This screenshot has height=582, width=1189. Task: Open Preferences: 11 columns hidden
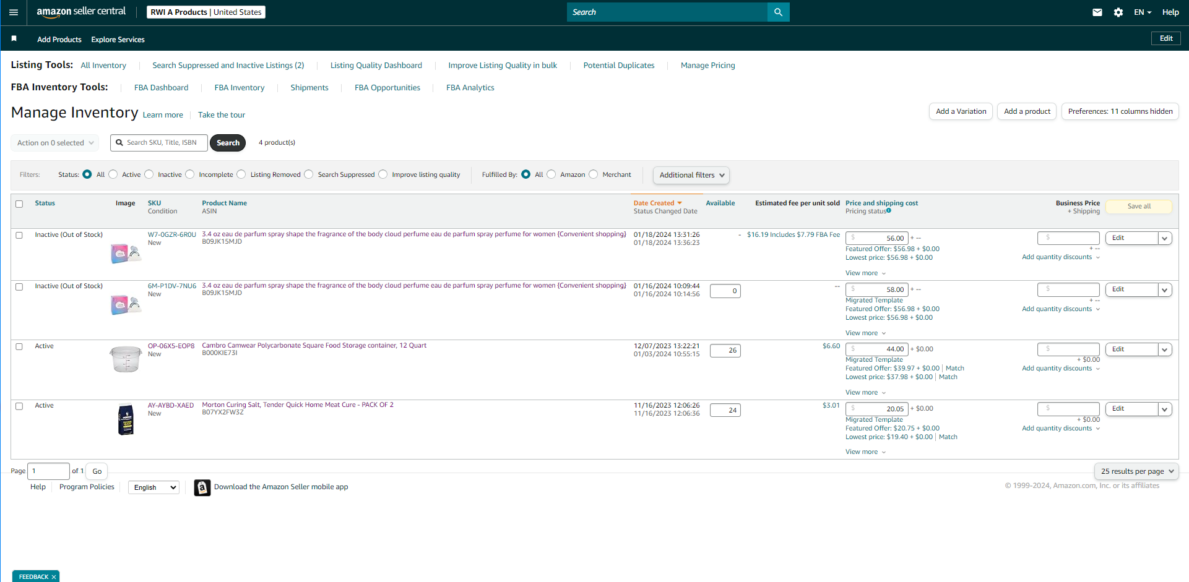pos(1120,111)
